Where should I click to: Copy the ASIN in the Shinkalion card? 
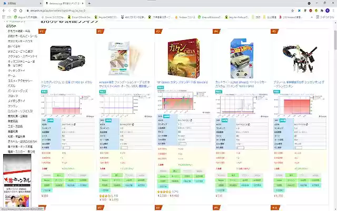coord(308,124)
